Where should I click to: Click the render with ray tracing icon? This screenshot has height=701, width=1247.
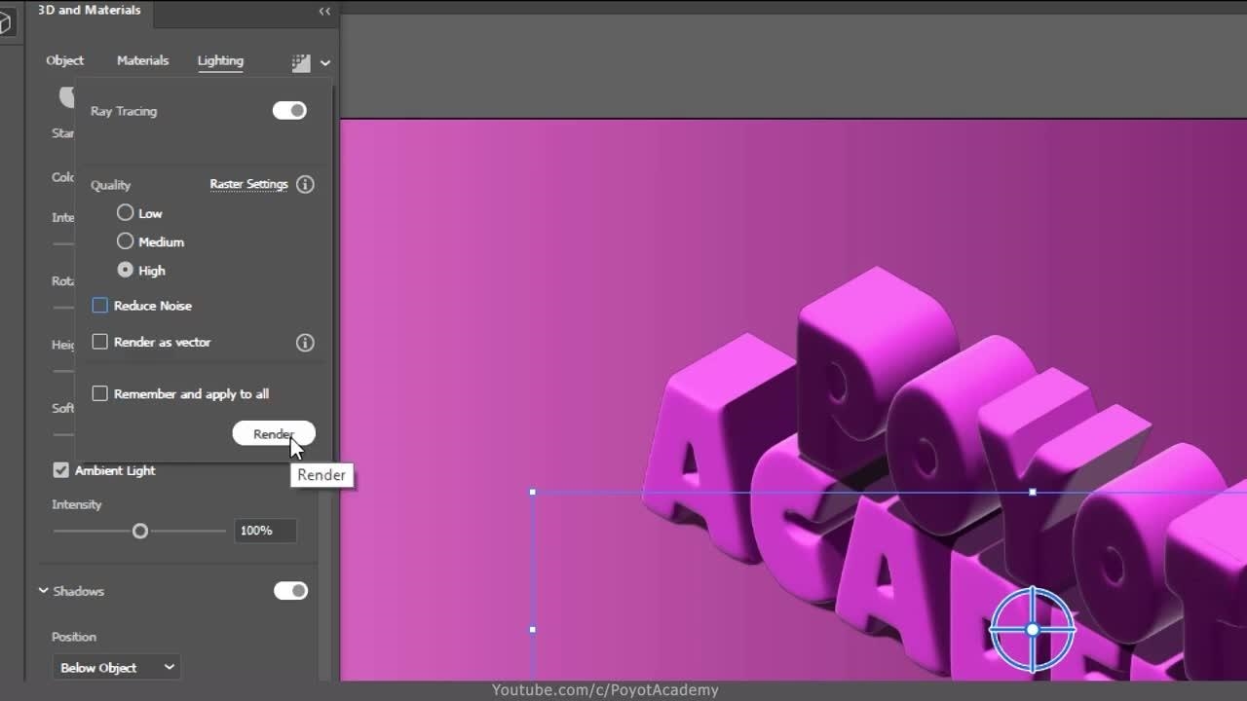(x=301, y=62)
